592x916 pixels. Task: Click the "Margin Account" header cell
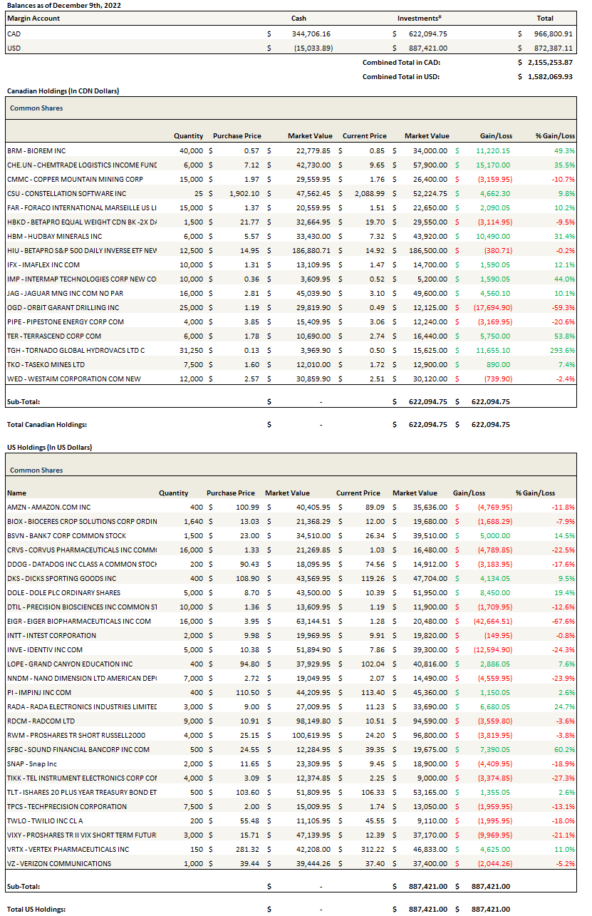[33, 19]
